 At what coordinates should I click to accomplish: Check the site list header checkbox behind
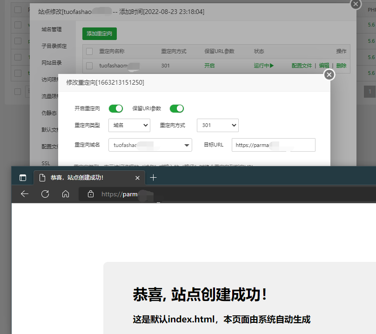tap(18, 10)
